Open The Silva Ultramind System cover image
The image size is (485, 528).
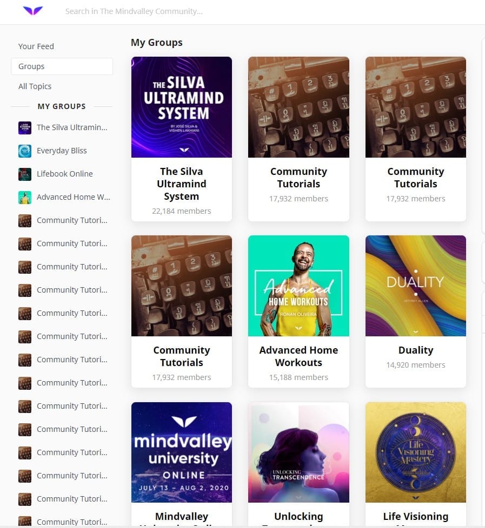(182, 107)
